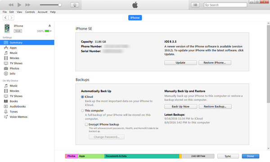Click the rewind playback button
This screenshot has height=162, width=270.
pos(11,5)
